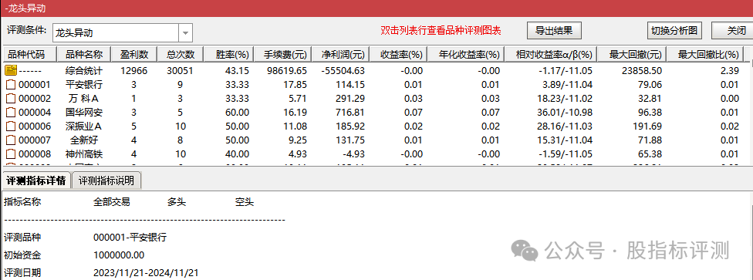Switch to the 评测指标说明 tab
The width and height of the screenshot is (753, 280).
tap(106, 180)
